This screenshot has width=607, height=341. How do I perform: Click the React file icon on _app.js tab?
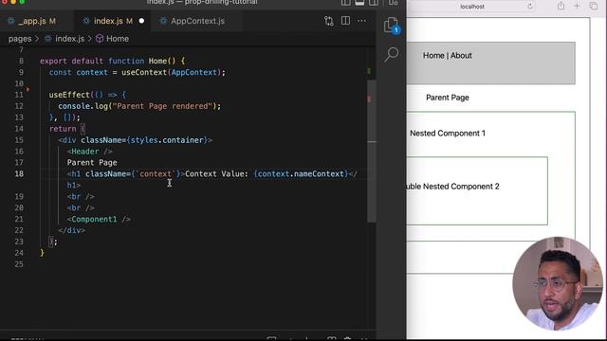tap(11, 21)
